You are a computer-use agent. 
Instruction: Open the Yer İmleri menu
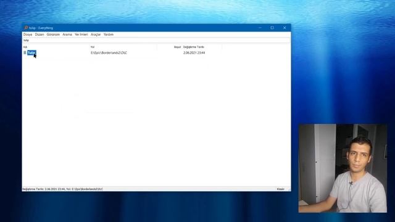coord(81,35)
